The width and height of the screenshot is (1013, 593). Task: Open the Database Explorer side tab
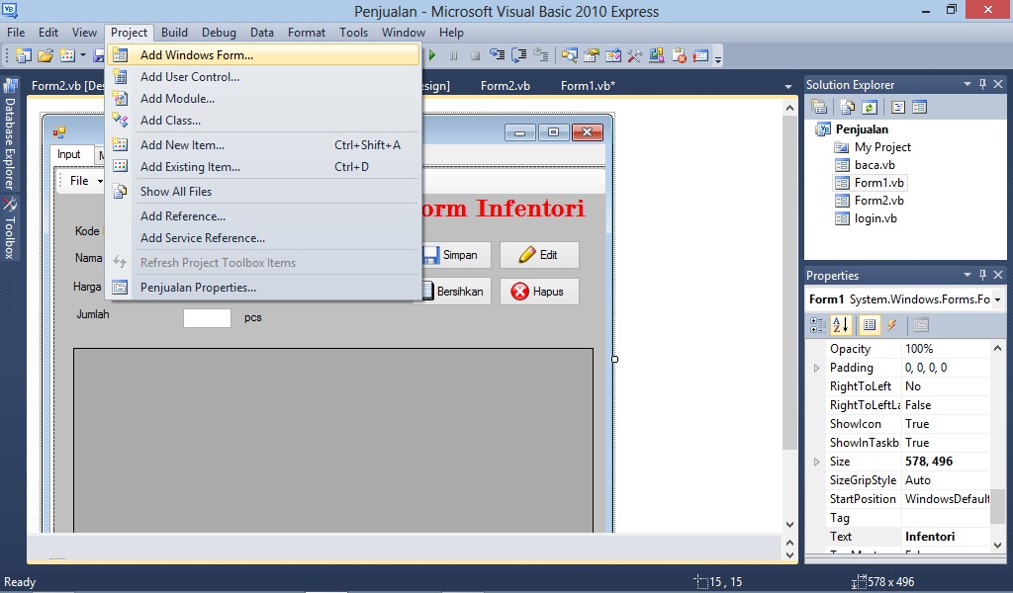(x=10, y=134)
